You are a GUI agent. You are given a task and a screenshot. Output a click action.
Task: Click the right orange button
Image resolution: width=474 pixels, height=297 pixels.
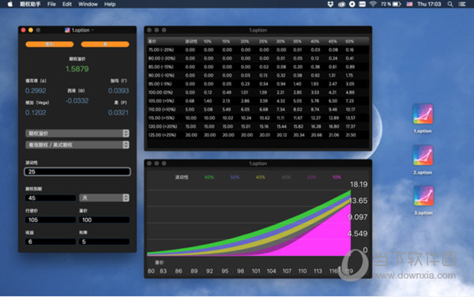[105, 44]
